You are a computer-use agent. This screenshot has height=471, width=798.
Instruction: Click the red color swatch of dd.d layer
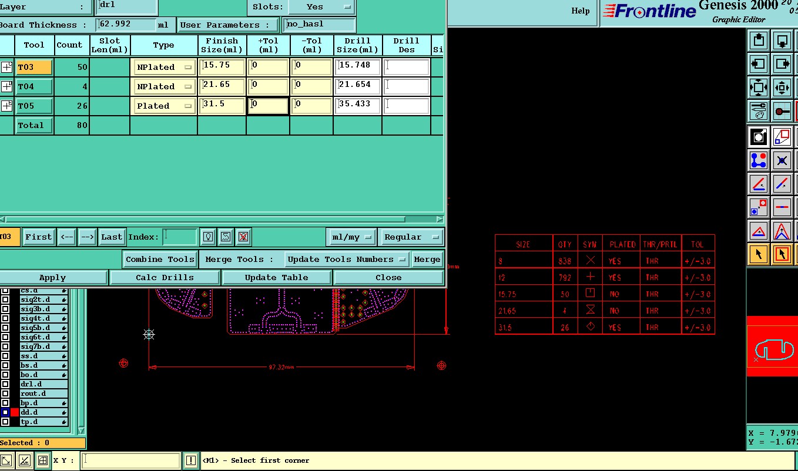[15, 412]
